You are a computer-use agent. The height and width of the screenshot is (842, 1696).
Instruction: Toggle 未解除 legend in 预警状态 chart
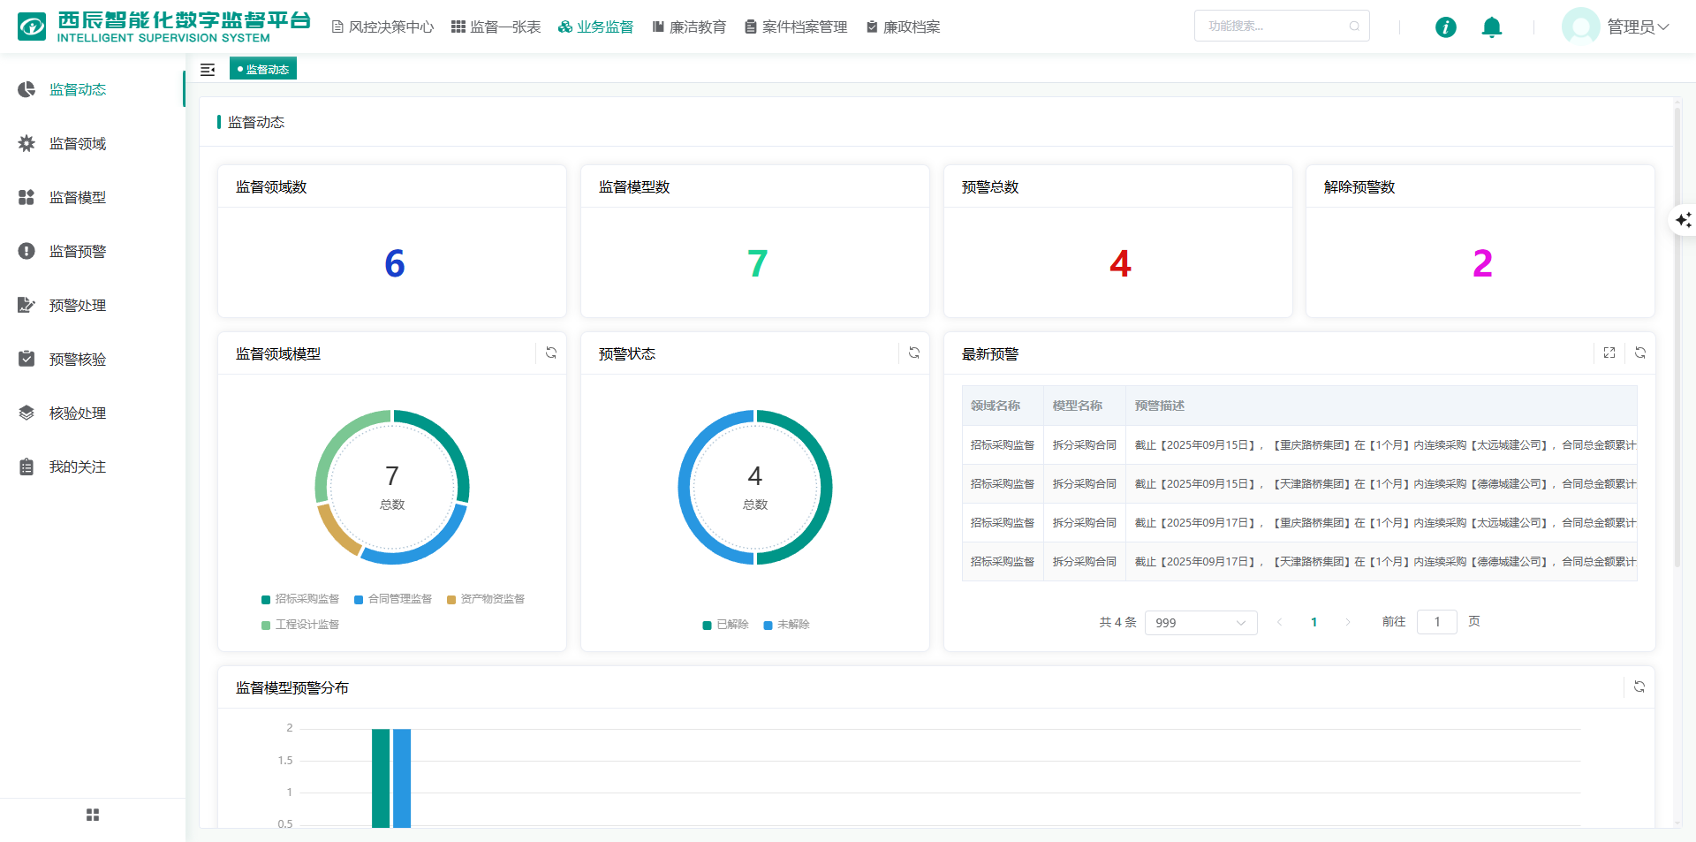[786, 625]
